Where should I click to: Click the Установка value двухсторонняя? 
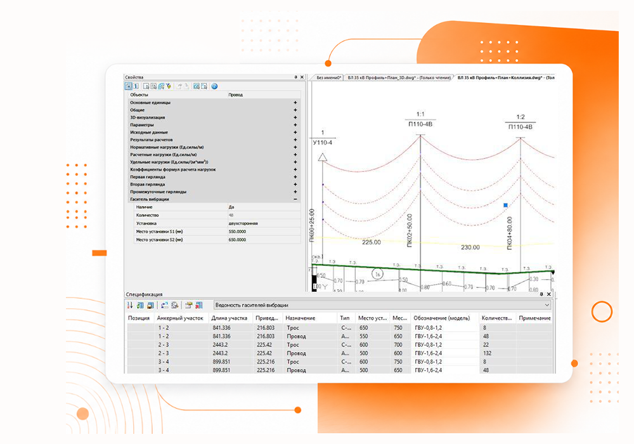[x=264, y=223]
